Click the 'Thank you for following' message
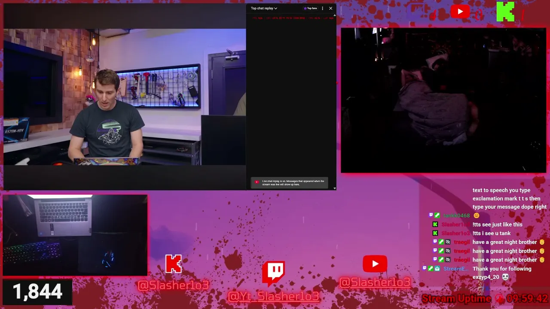Image resolution: width=550 pixels, height=309 pixels. (x=502, y=269)
